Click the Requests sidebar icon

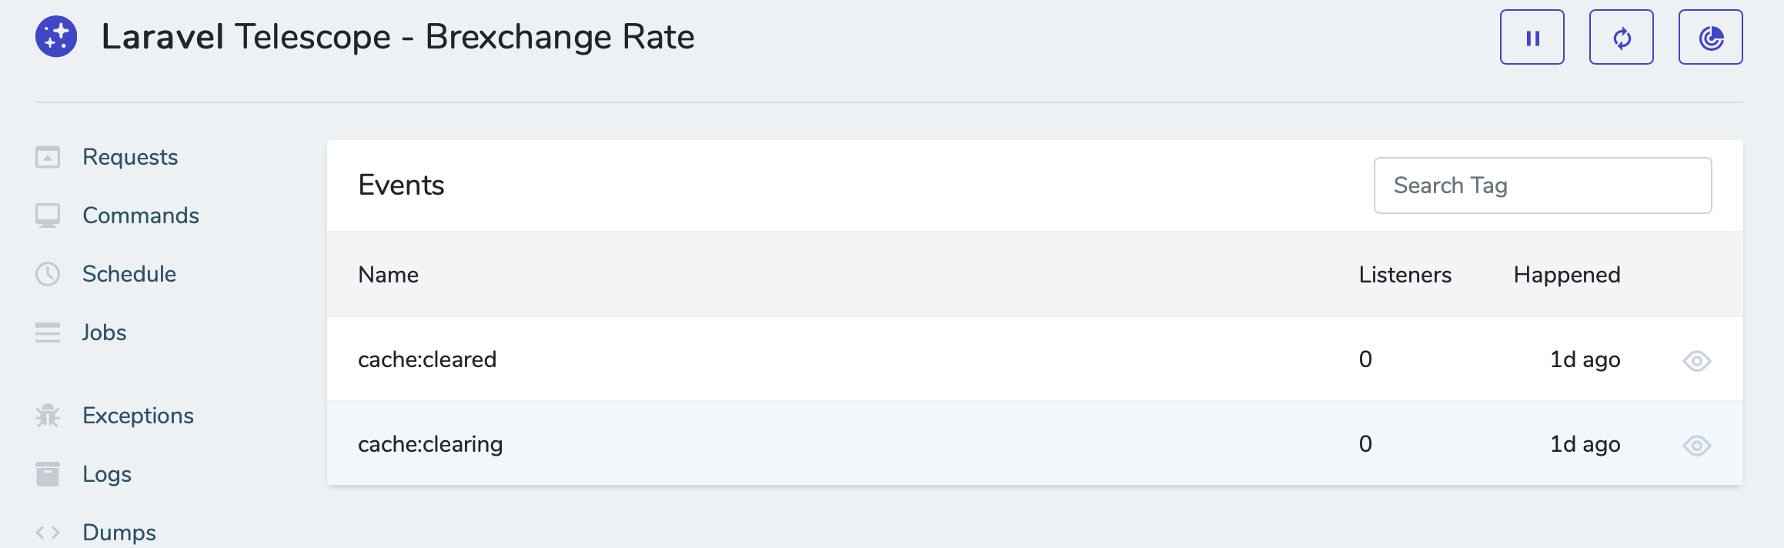point(48,157)
